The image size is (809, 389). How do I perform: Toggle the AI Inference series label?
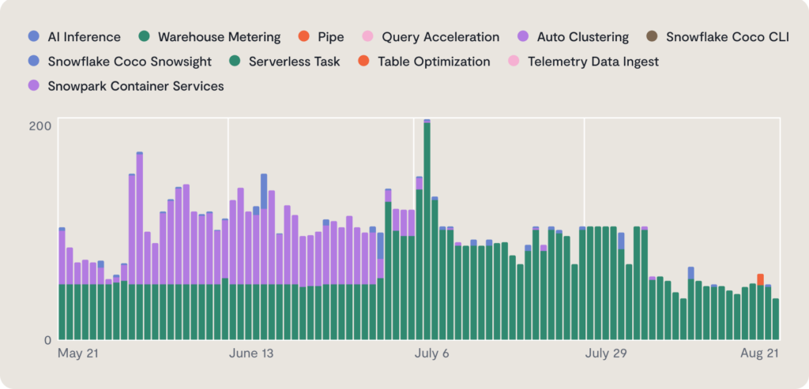84,37
